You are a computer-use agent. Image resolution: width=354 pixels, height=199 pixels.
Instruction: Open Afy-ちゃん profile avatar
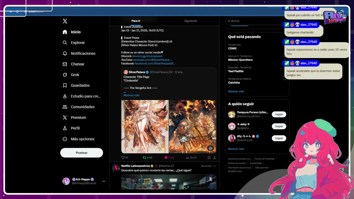pyautogui.click(x=232, y=138)
